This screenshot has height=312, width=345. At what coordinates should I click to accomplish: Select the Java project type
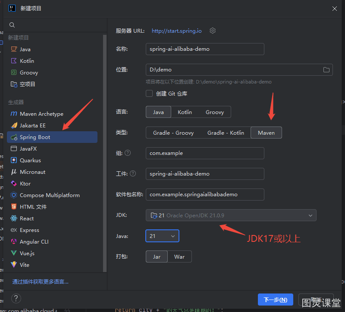(52, 49)
